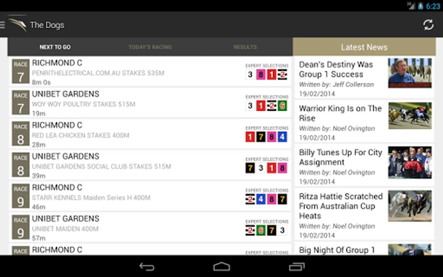443x277 pixels.
Task: Tap red box 1 in Penrithelectrical stakes selections
Action: pyautogui.click(x=272, y=74)
